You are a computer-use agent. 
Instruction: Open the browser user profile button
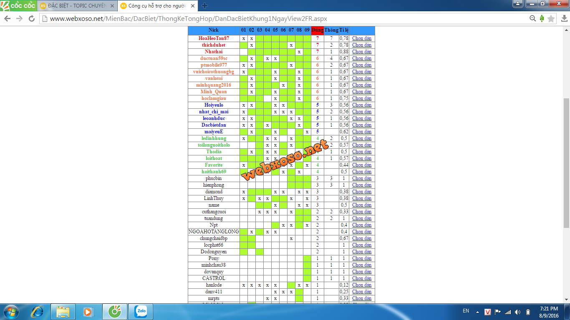click(x=517, y=3)
